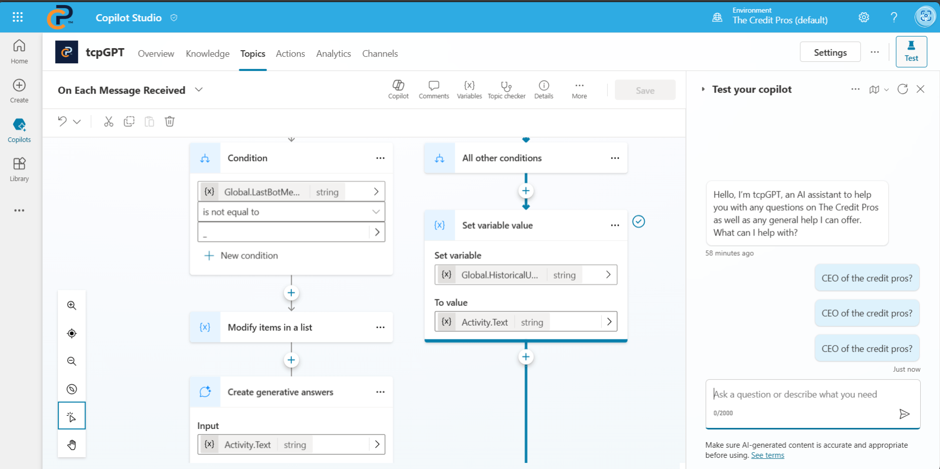This screenshot has width=940, height=469.
Task: Open Create generative answers node menu
Action: 380,392
